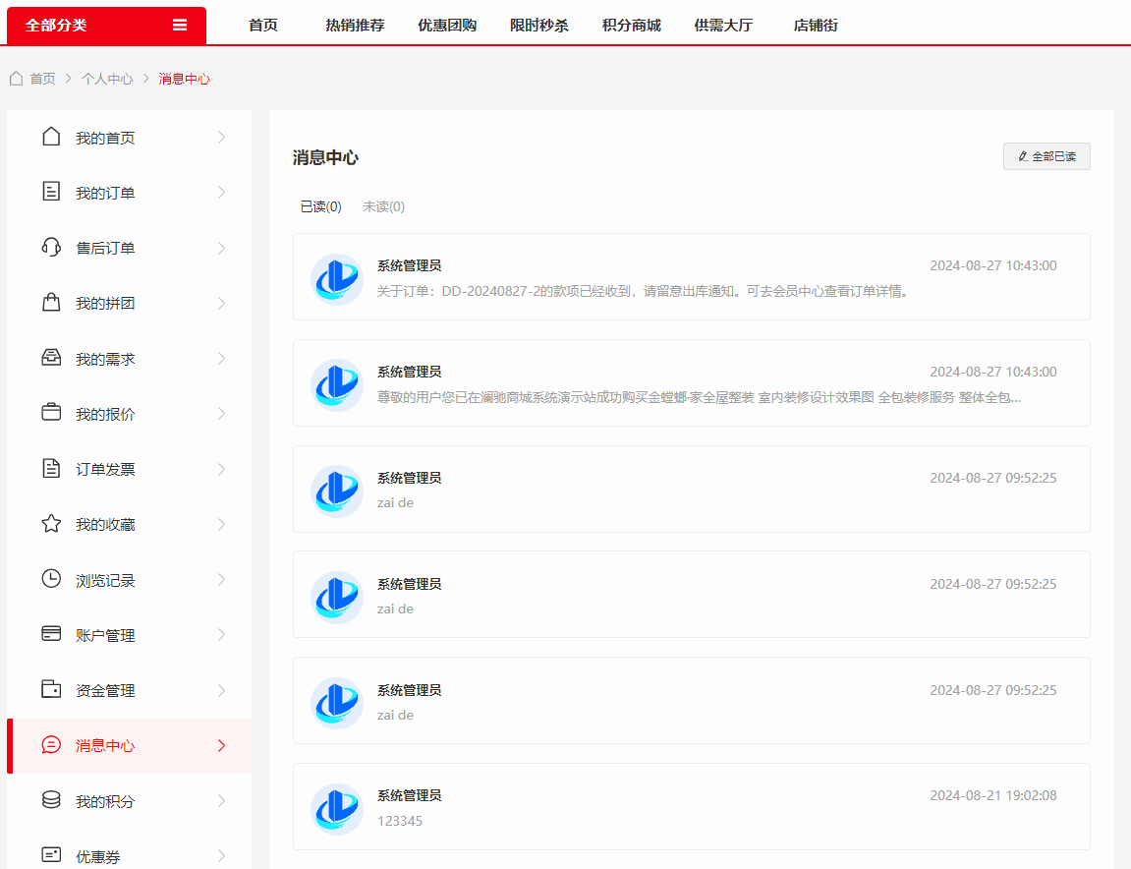Switch to the 未读(0) tab
This screenshot has width=1131, height=869.
click(x=383, y=206)
